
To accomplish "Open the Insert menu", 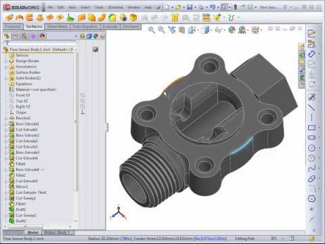I will click(x=85, y=7).
